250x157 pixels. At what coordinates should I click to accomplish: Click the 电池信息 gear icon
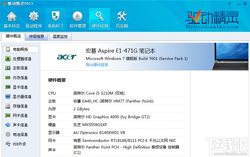tap(8, 134)
